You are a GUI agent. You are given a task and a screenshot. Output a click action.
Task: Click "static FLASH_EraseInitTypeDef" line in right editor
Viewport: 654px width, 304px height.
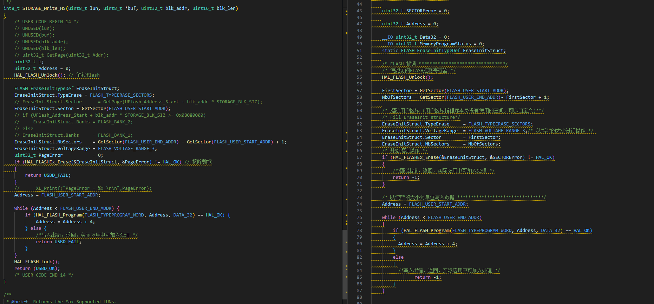click(444, 50)
